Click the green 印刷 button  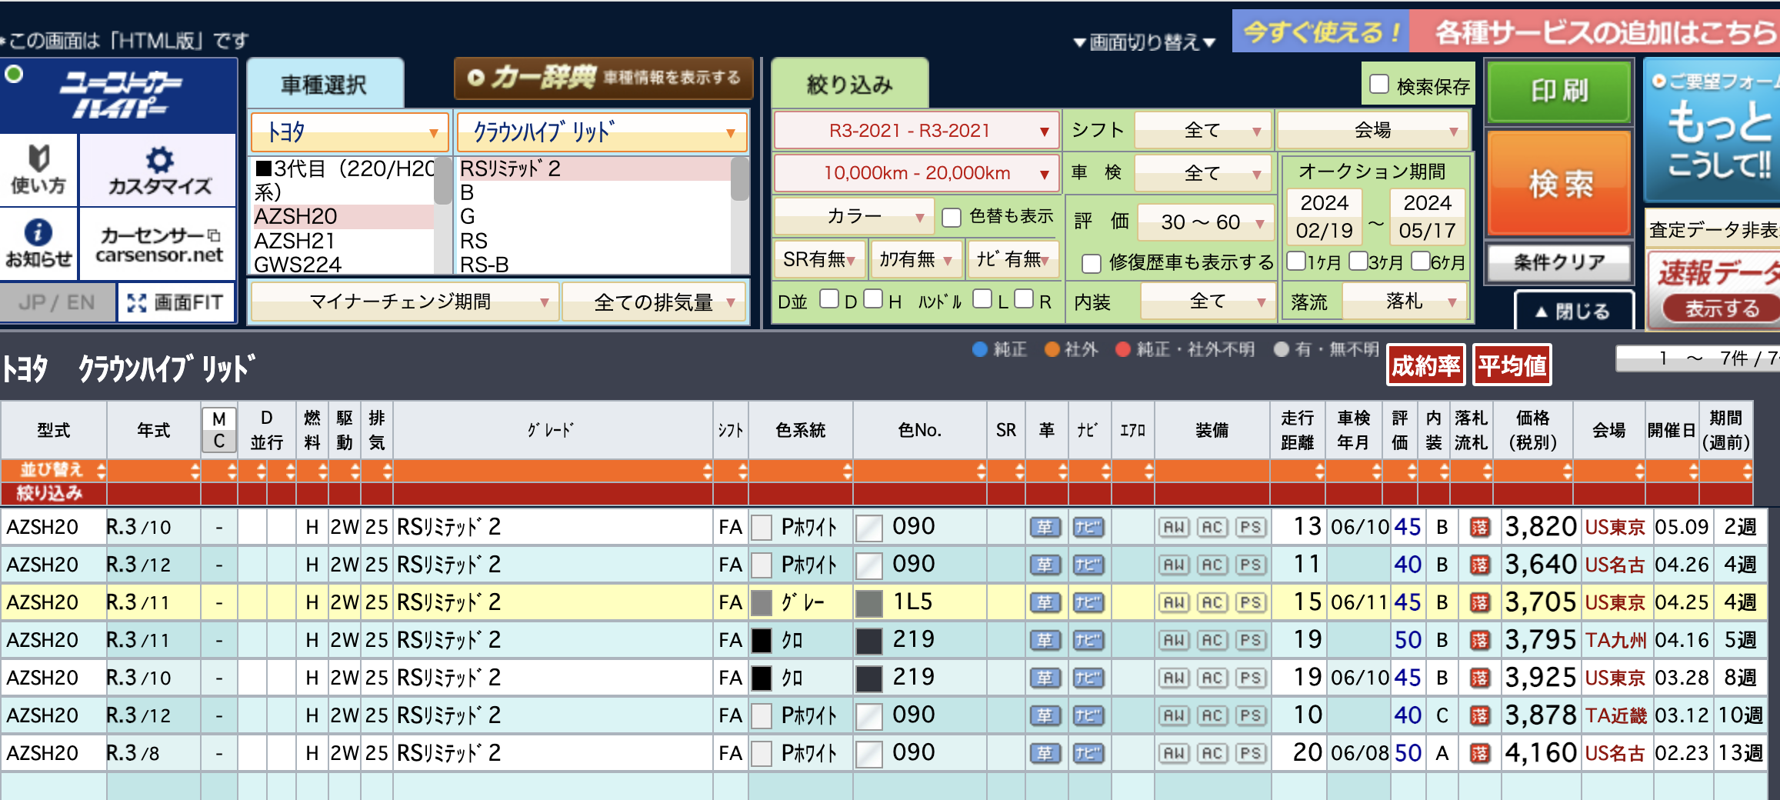click(1559, 91)
